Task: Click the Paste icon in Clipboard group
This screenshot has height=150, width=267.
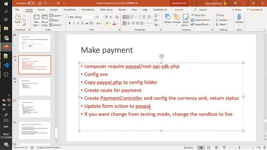Action: click(x=18, y=17)
